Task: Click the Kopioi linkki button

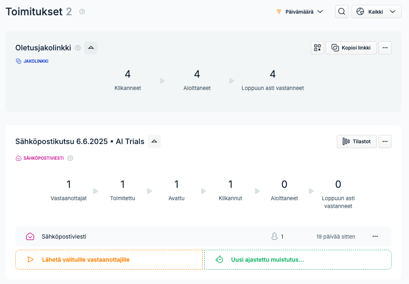Action: coord(351,48)
